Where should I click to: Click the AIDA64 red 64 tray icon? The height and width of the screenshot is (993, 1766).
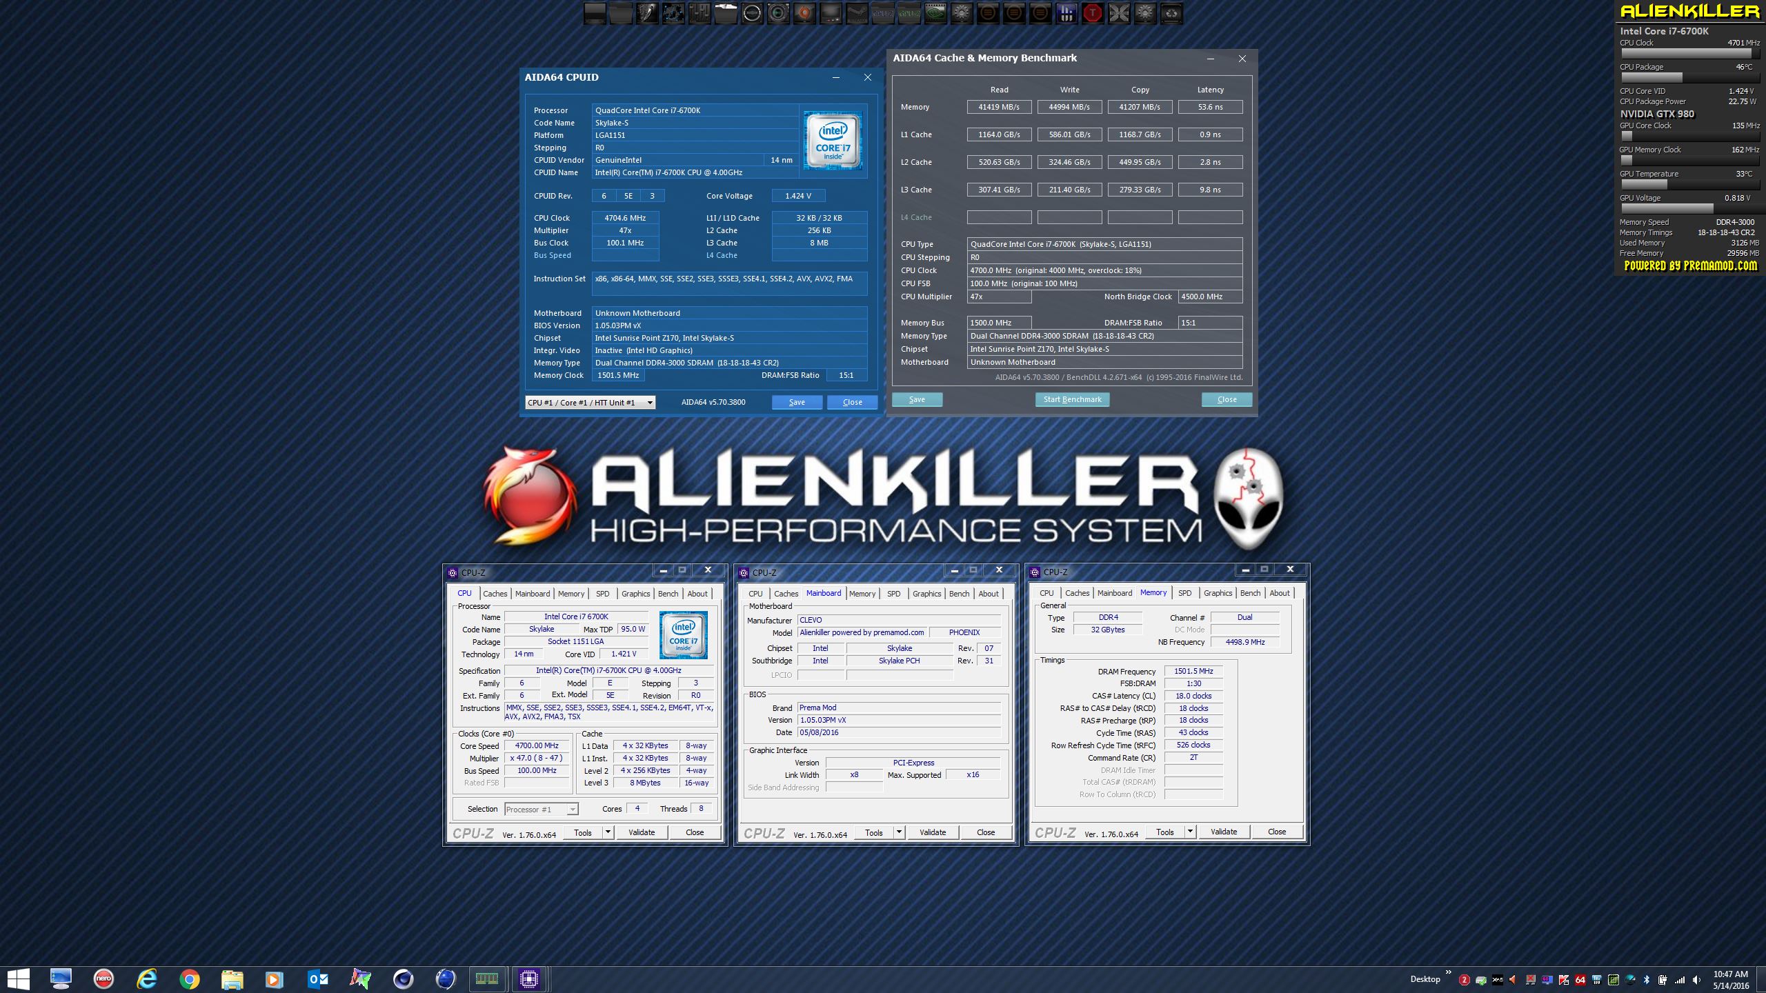click(1580, 980)
